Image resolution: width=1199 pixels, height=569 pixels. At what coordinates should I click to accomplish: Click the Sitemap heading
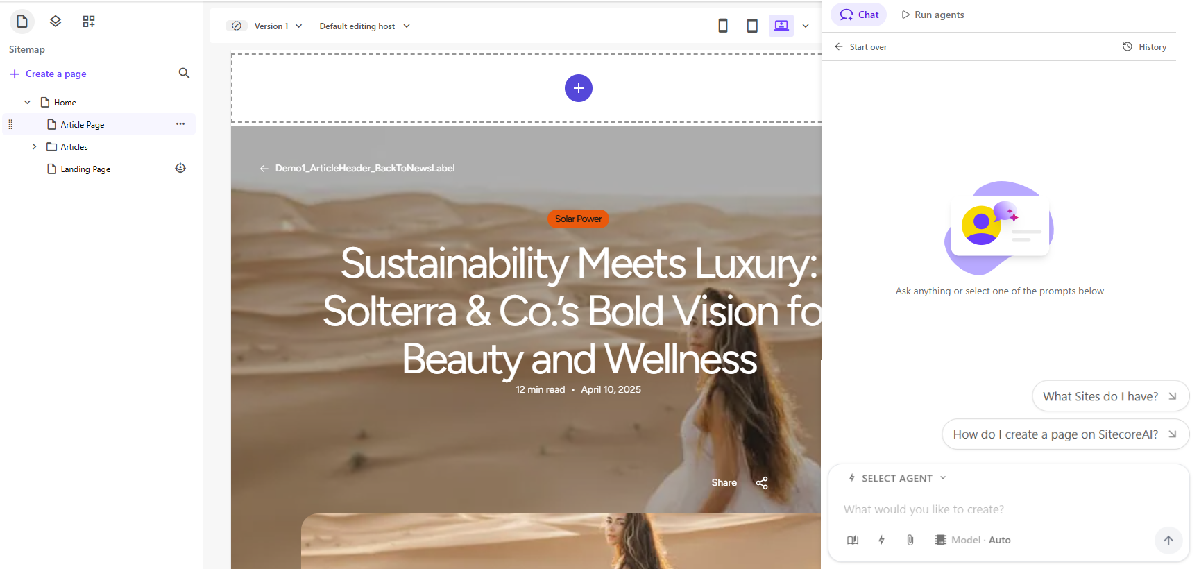pyautogui.click(x=27, y=50)
